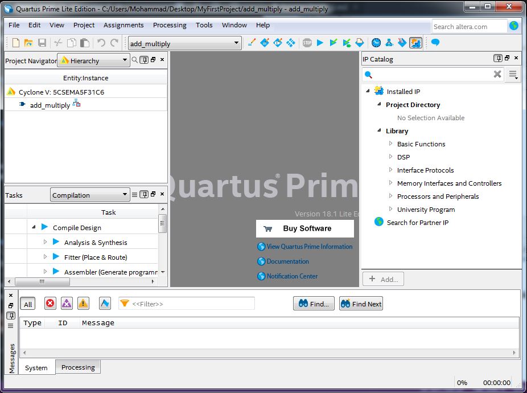The width and height of the screenshot is (527, 393).
Task: Toggle critical warning messages filter
Action: click(67, 304)
